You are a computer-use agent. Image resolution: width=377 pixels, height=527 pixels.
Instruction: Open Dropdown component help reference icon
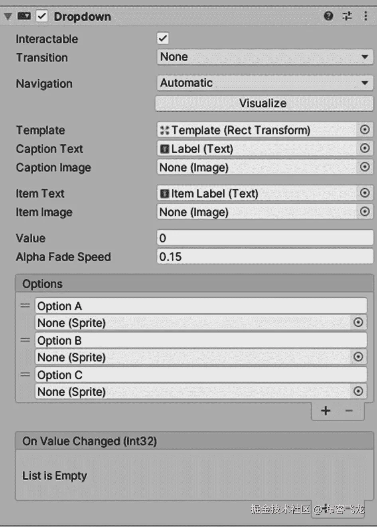(328, 16)
